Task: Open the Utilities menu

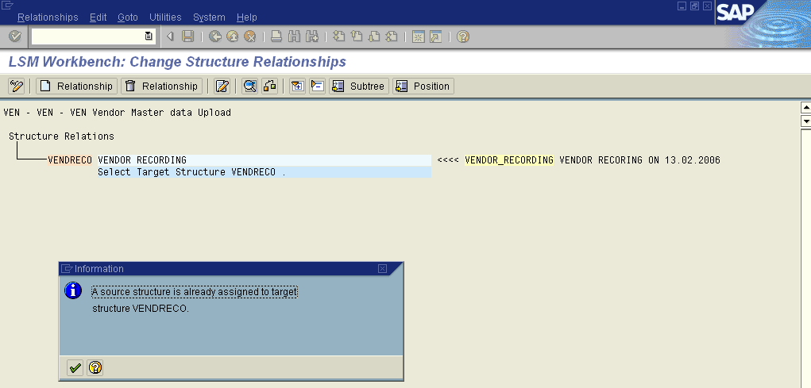Action: [x=164, y=17]
